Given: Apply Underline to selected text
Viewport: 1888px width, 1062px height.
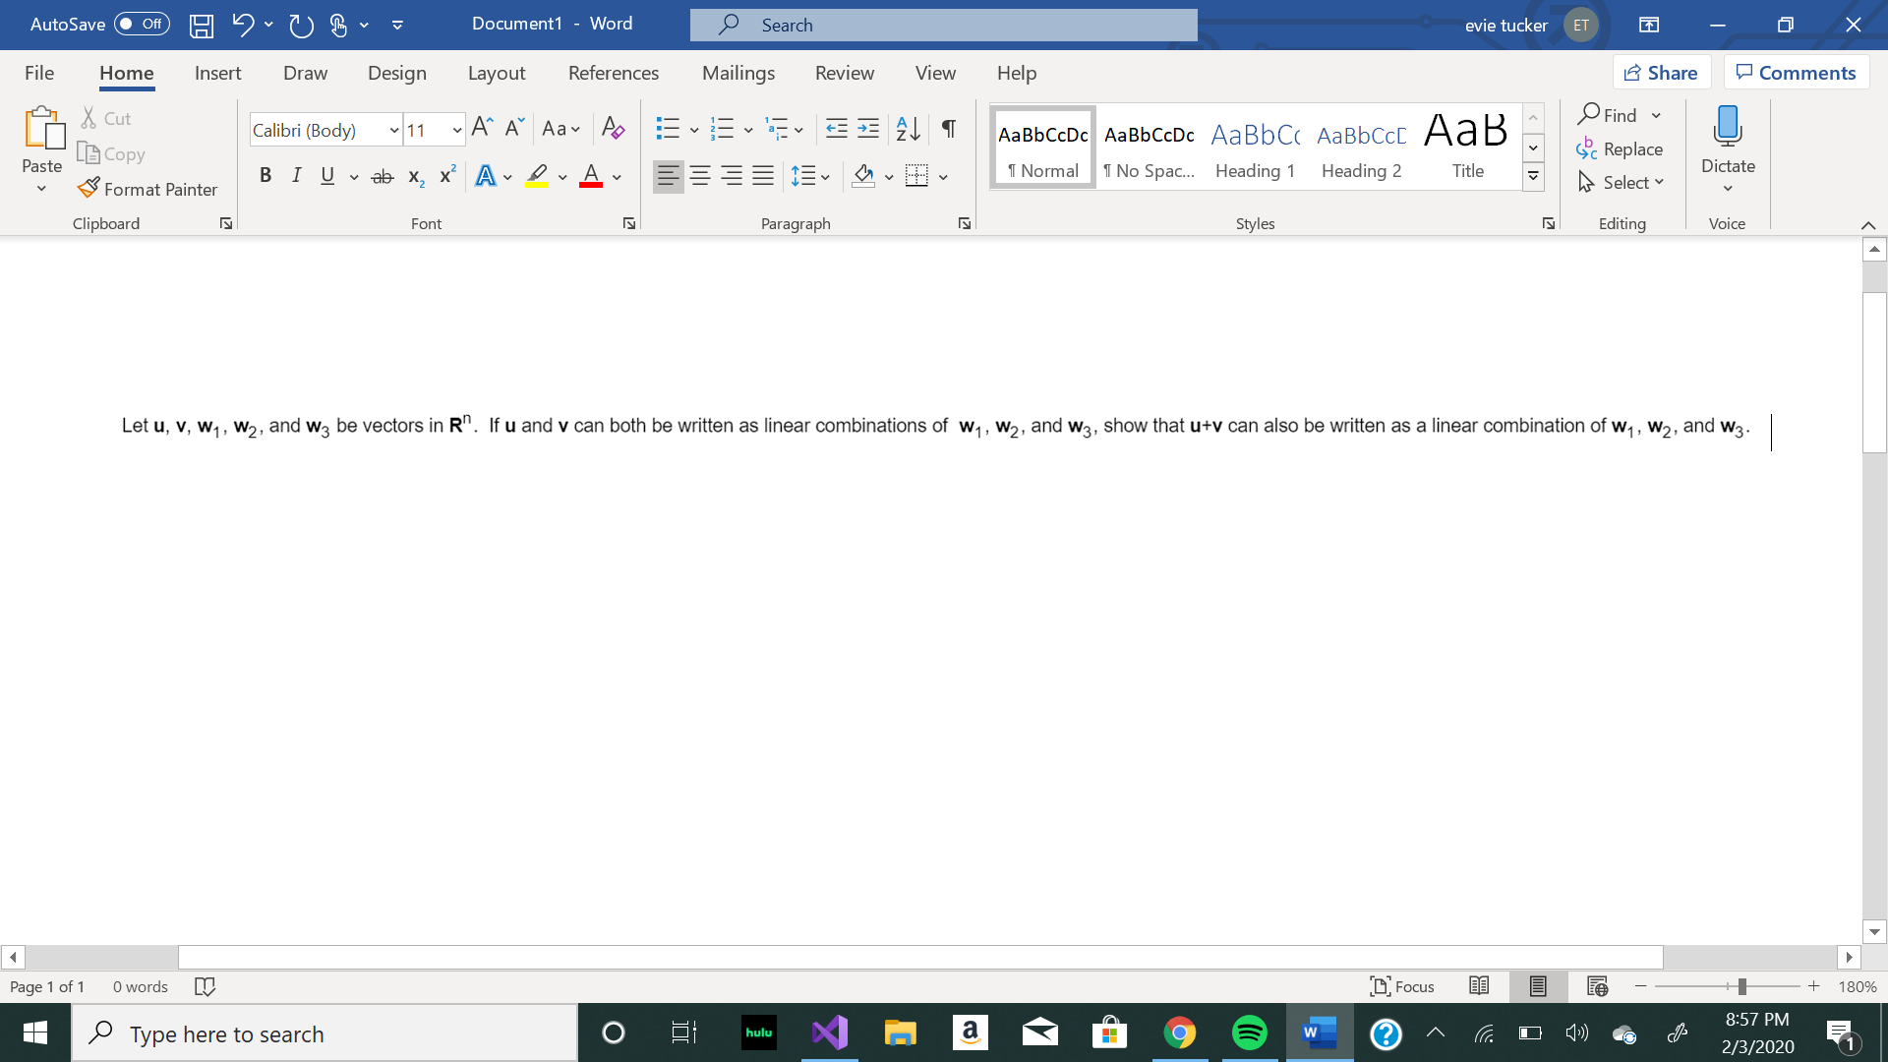Looking at the screenshot, I should [325, 175].
